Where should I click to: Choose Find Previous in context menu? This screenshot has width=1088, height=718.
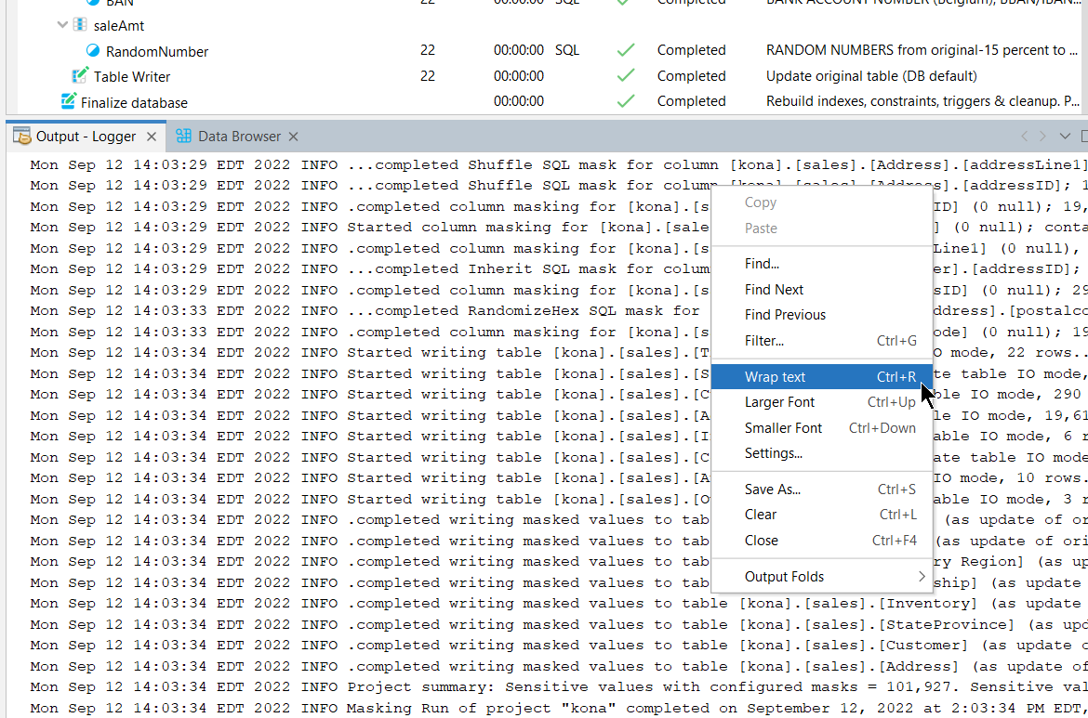822,315
